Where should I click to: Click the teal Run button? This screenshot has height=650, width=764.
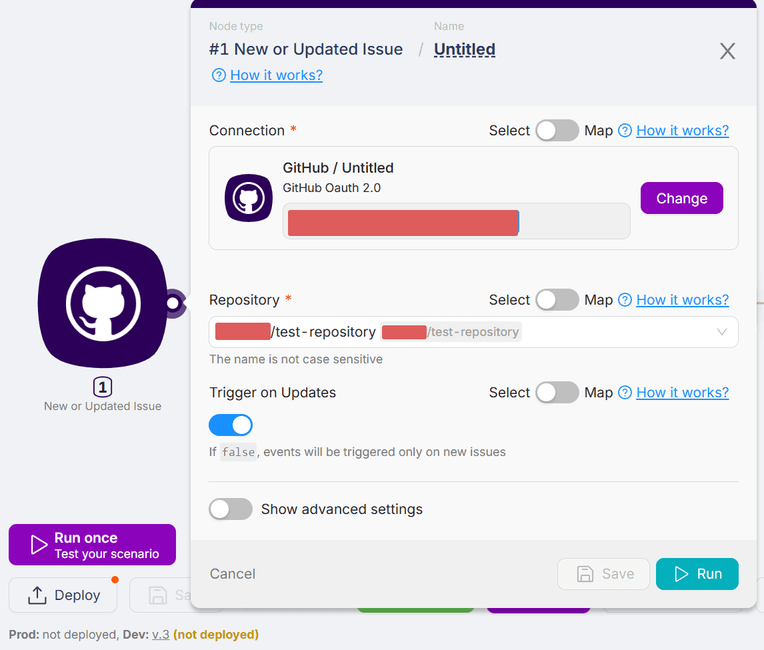coord(697,574)
